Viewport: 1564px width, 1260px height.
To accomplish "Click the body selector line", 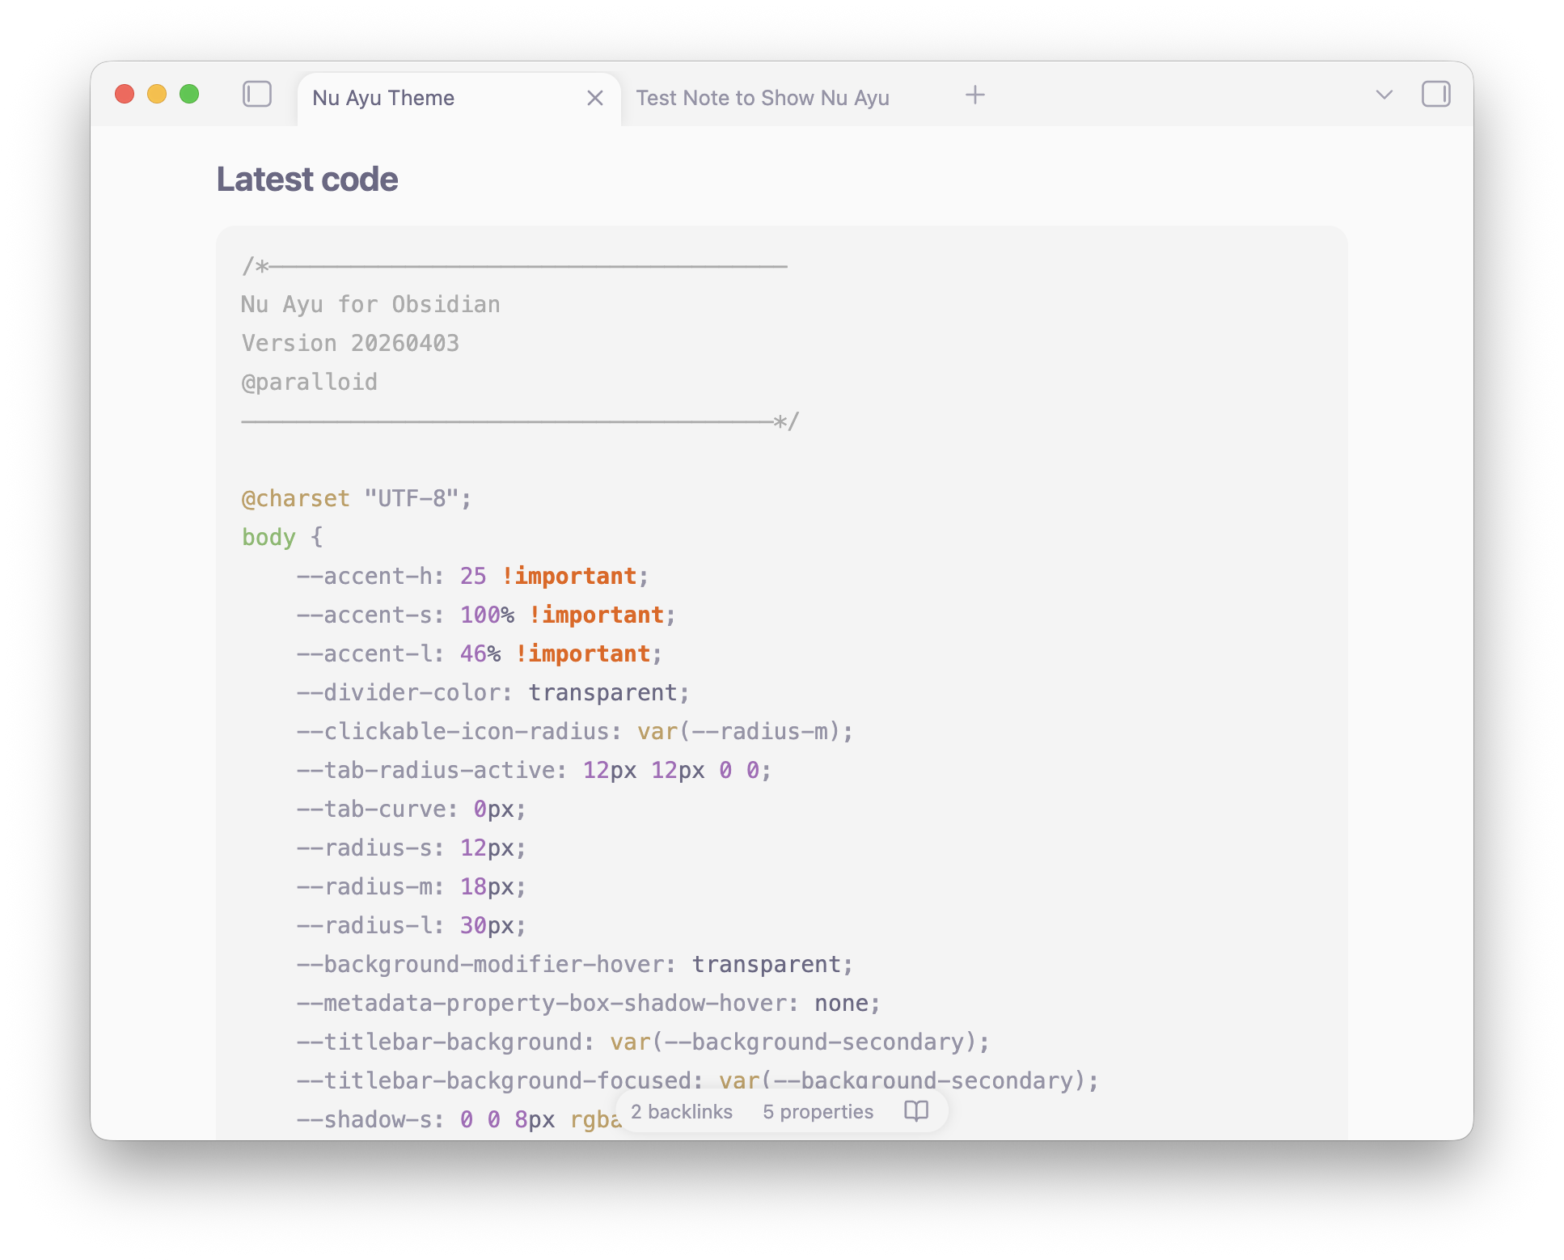I will (x=282, y=538).
